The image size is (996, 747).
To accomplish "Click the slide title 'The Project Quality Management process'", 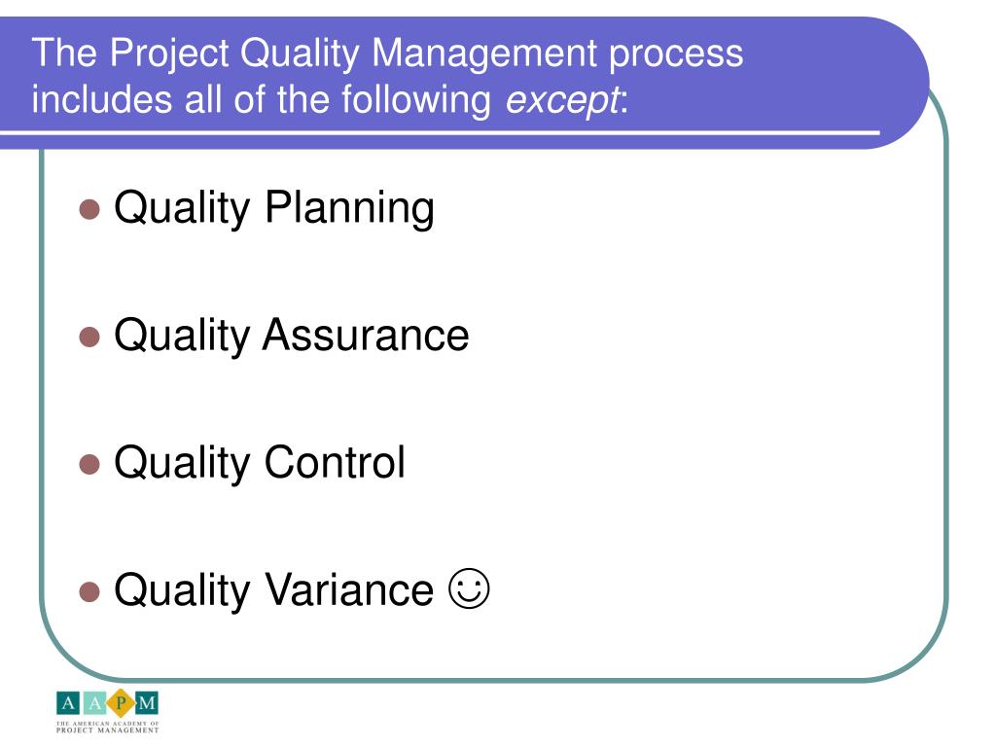I will click(387, 53).
